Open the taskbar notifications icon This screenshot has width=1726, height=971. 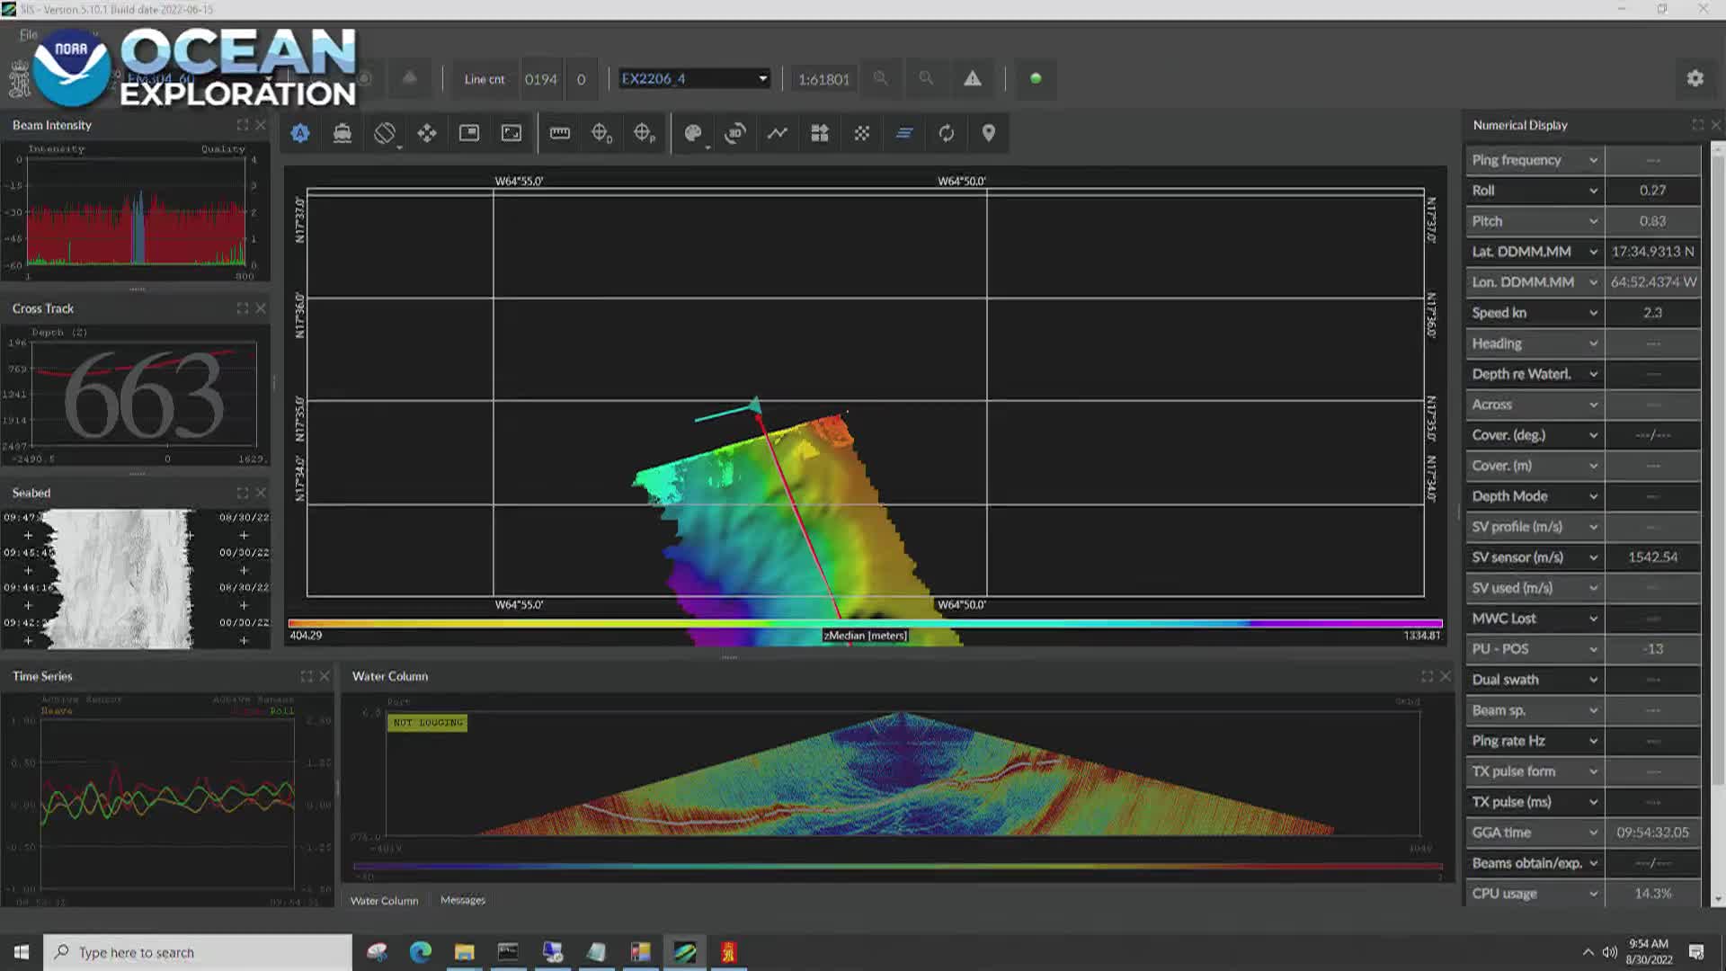click(x=1696, y=952)
